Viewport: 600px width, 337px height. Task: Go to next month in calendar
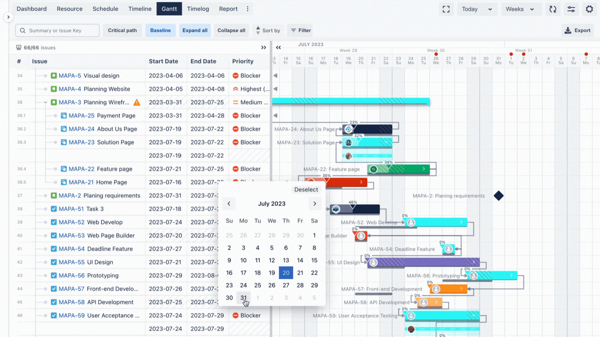click(315, 204)
